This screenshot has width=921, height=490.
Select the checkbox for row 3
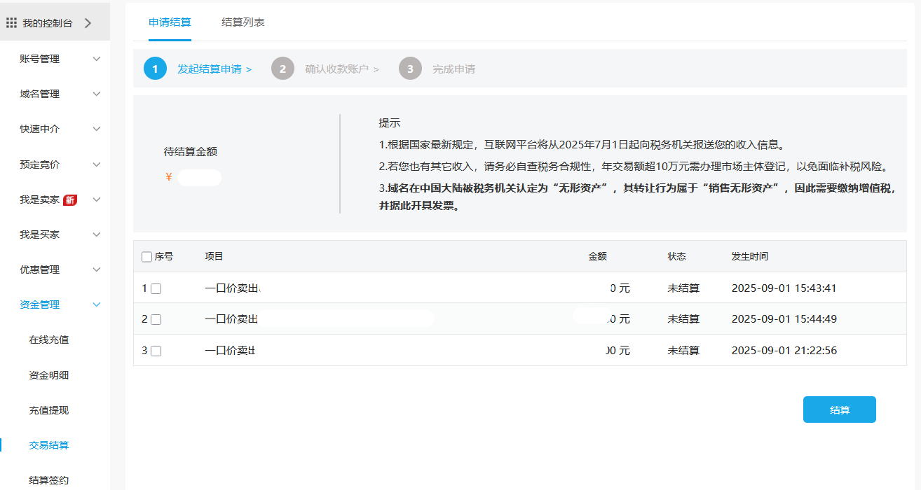156,351
